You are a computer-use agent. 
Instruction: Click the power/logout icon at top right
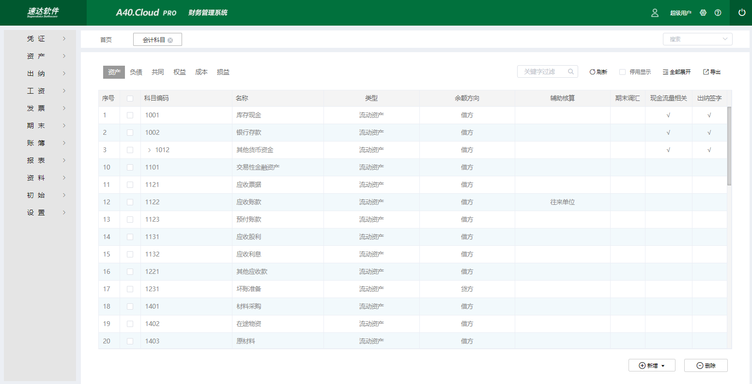741,13
